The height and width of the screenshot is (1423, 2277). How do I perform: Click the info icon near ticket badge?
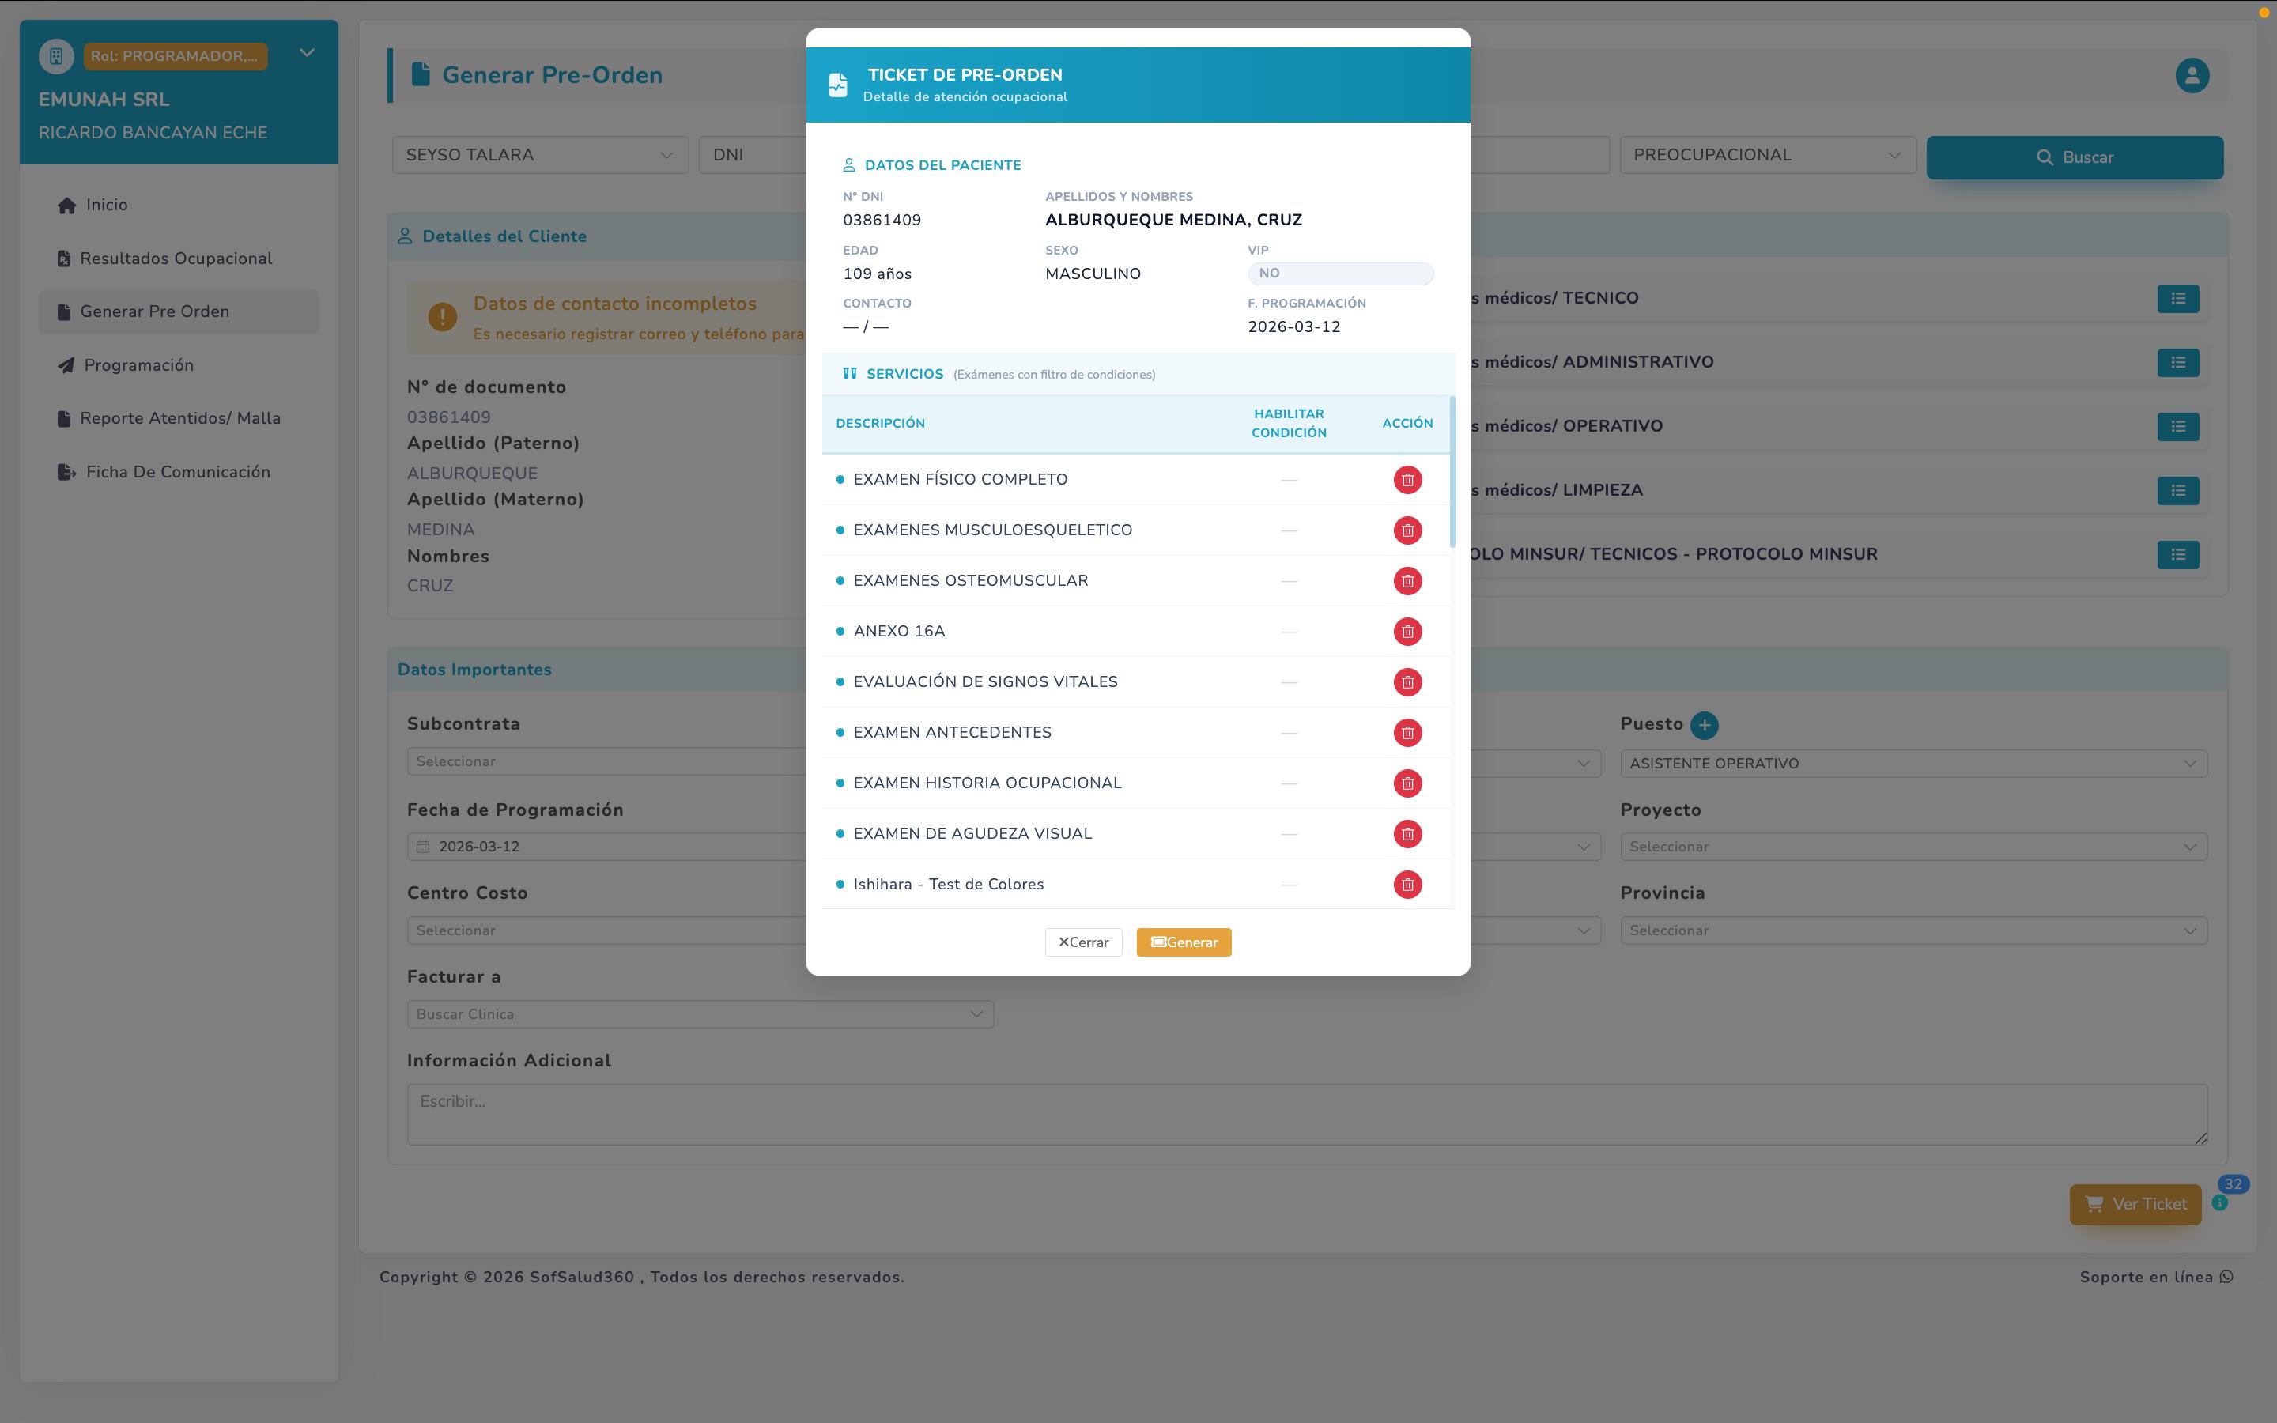pyautogui.click(x=2219, y=1202)
